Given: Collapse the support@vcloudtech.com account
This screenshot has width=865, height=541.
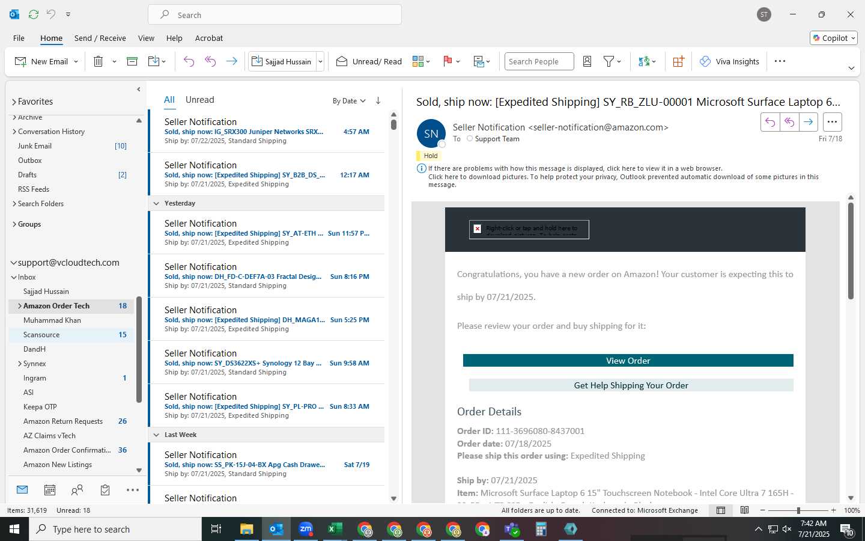Looking at the screenshot, I should (x=13, y=263).
